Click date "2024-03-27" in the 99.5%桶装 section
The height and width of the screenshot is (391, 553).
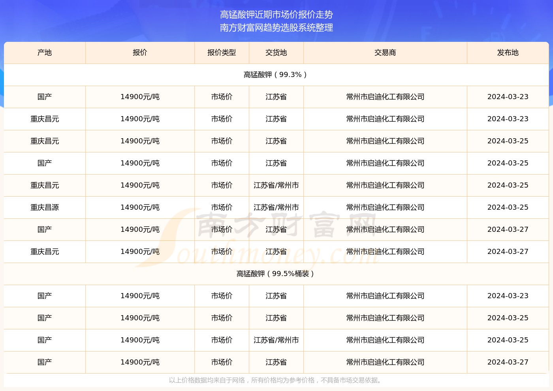(x=508, y=362)
